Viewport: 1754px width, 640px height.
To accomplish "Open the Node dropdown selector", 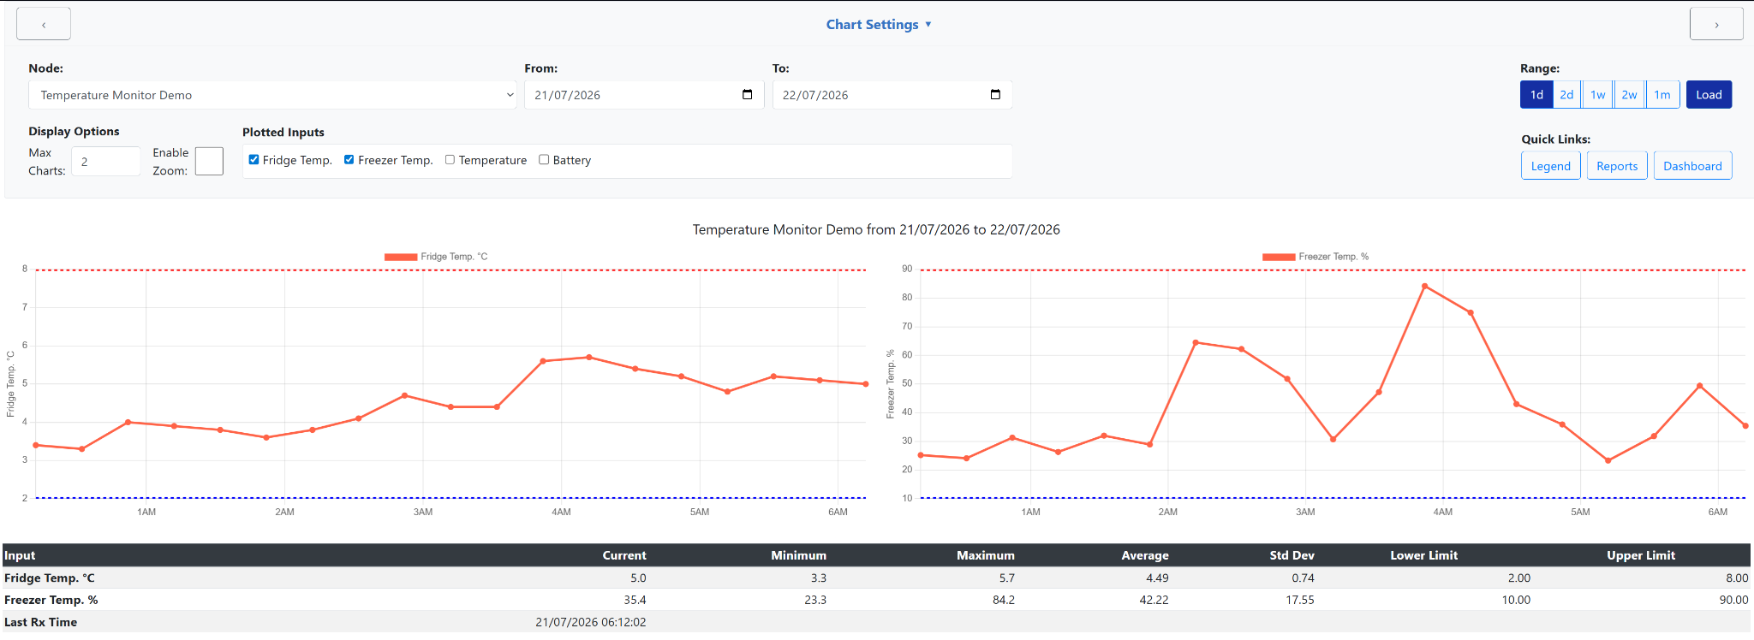I will pyautogui.click(x=272, y=95).
